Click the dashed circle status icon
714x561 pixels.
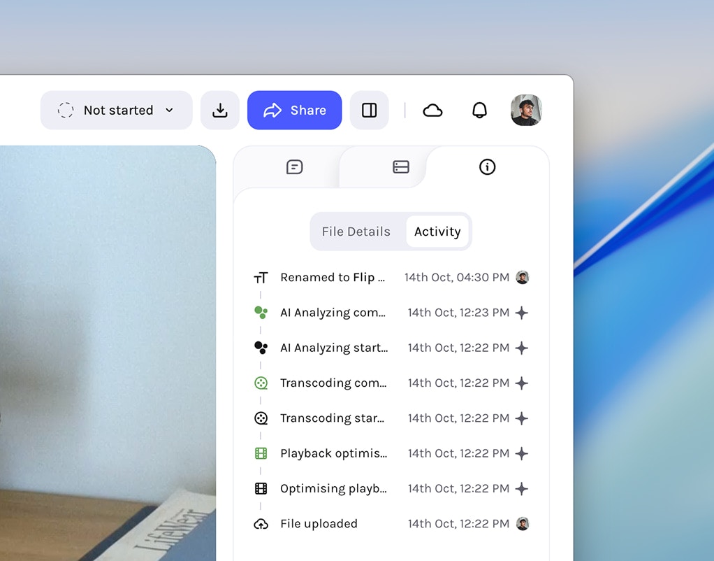click(66, 110)
